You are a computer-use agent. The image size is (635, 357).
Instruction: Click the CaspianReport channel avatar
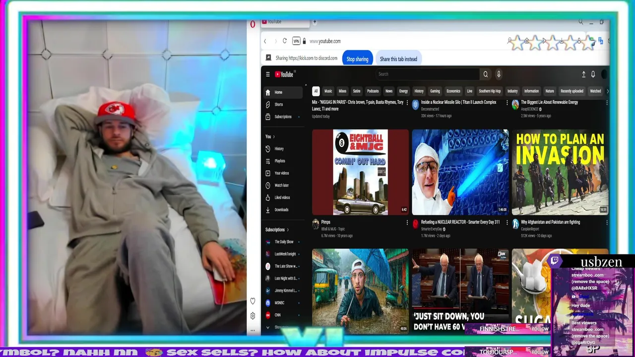(515, 224)
